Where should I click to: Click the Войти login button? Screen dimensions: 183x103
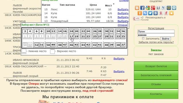166,39
